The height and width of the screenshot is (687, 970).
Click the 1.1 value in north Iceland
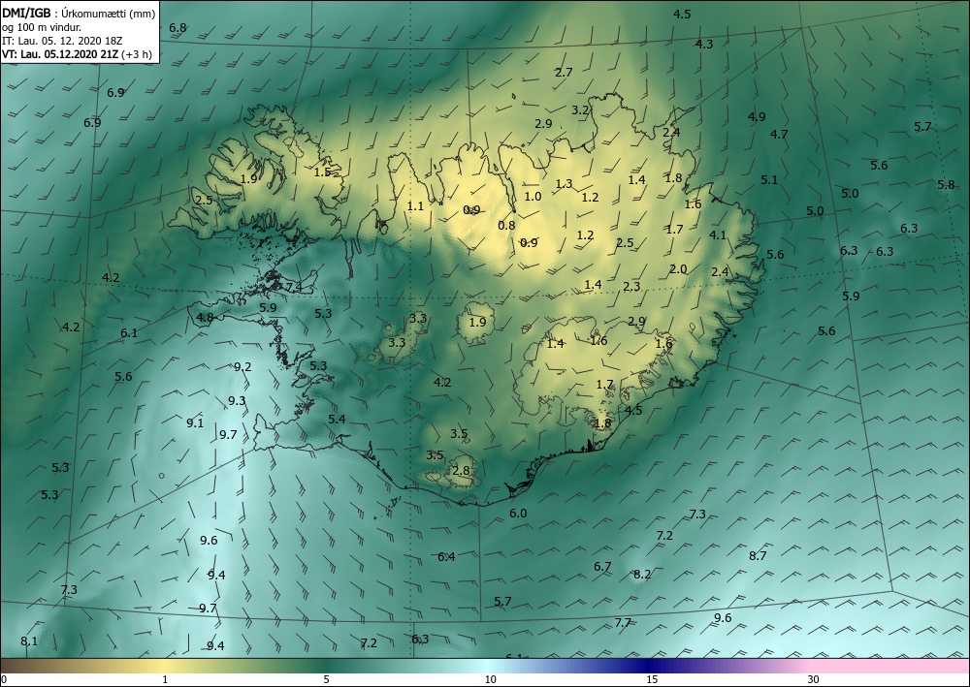click(416, 205)
